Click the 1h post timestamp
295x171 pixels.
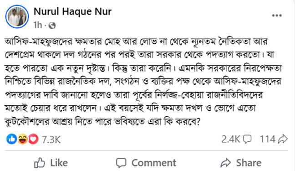38,25
